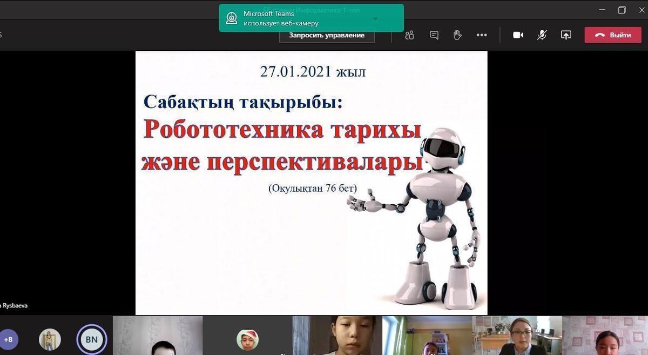Restore down the Teams meeting window

622,10
